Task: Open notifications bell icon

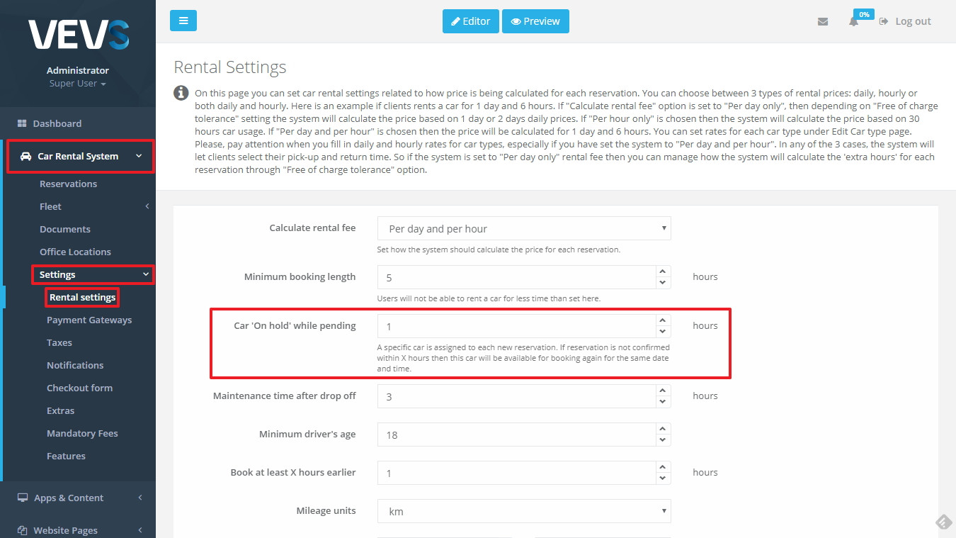Action: click(x=854, y=21)
